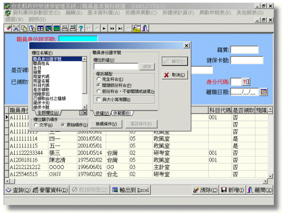The width and height of the screenshot is (284, 213).
Task: Open the 勞健保計算 menu
Action: point(178,12)
